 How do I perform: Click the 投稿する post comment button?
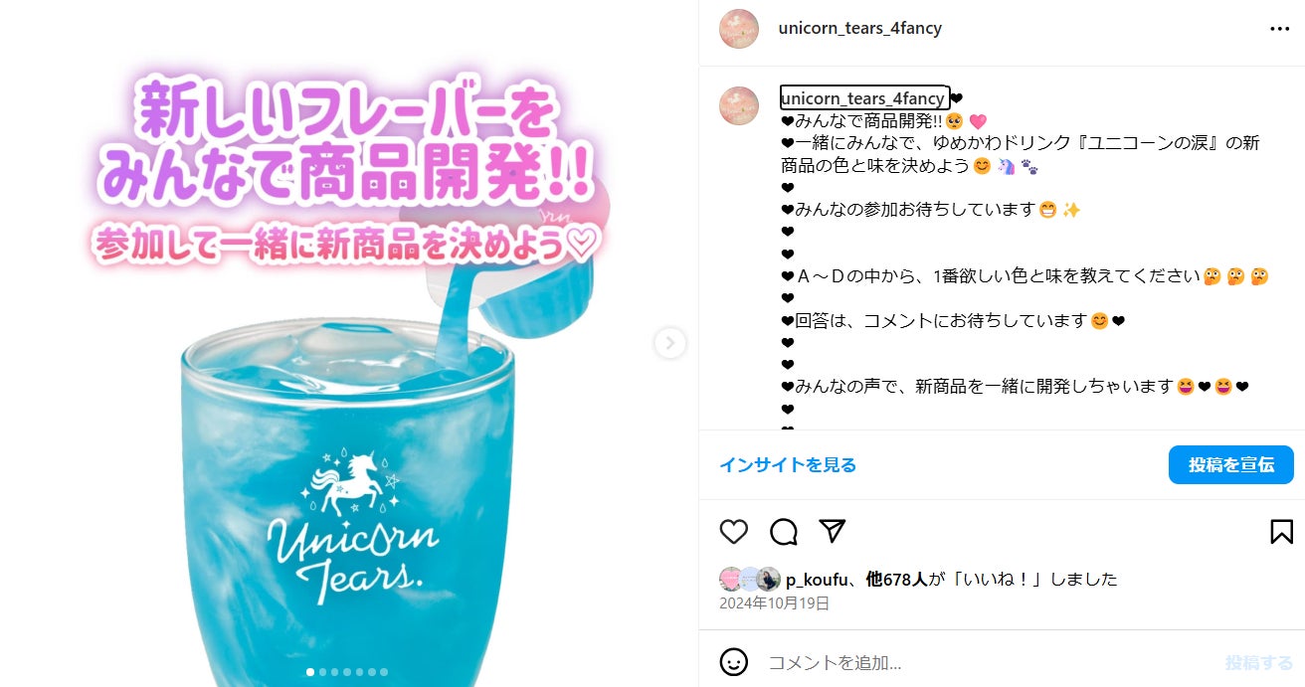tap(1259, 662)
